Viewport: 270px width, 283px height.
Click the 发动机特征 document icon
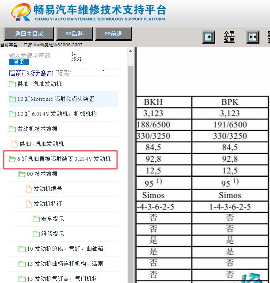click(29, 204)
